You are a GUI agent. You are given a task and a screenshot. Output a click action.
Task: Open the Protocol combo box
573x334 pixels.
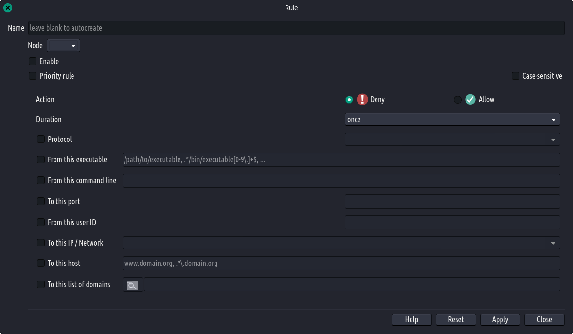pos(452,140)
